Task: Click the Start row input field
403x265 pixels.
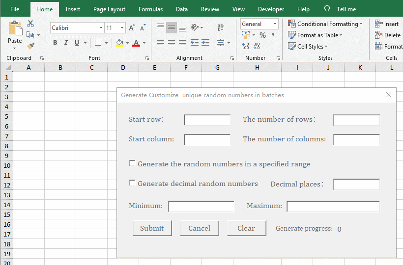Action: pos(207,120)
